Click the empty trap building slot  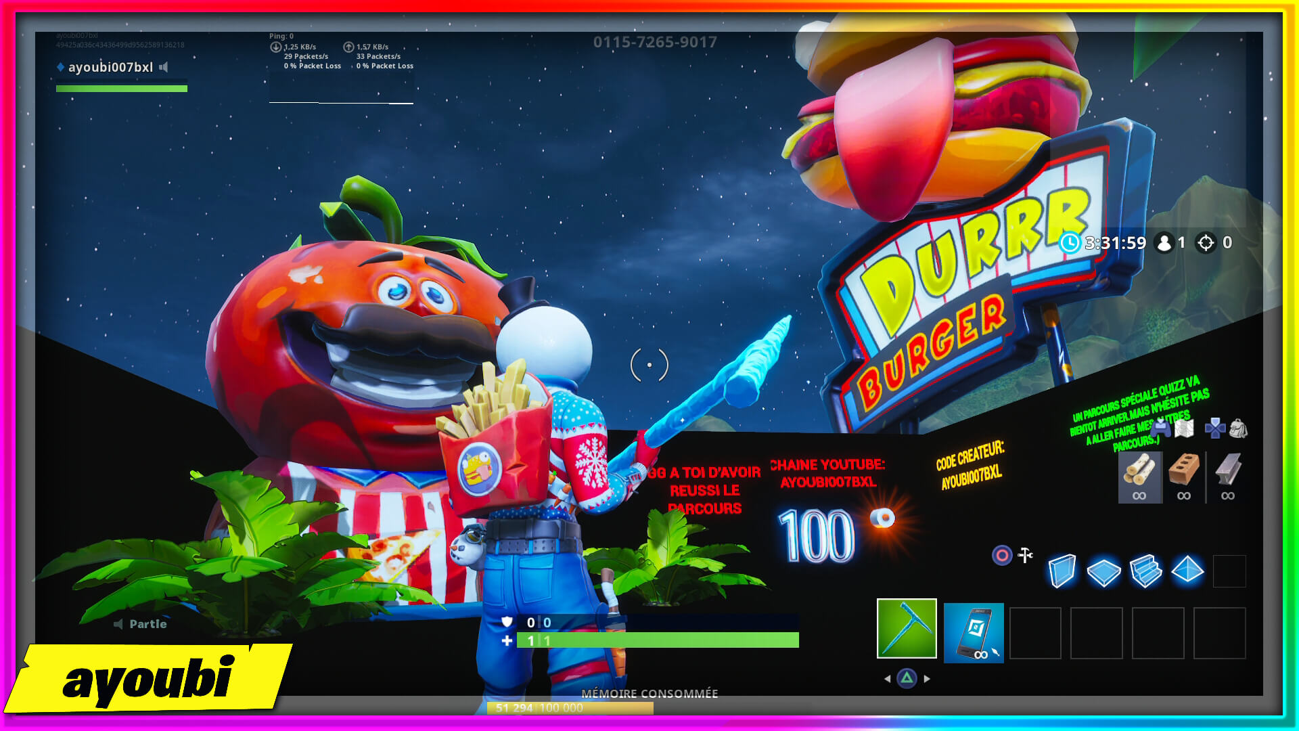pyautogui.click(x=1229, y=571)
